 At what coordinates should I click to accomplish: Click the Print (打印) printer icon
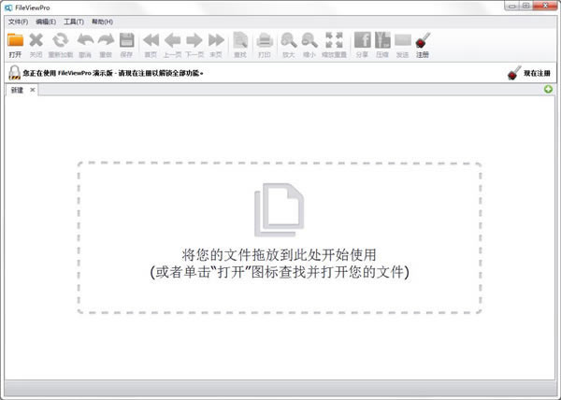coord(265,40)
